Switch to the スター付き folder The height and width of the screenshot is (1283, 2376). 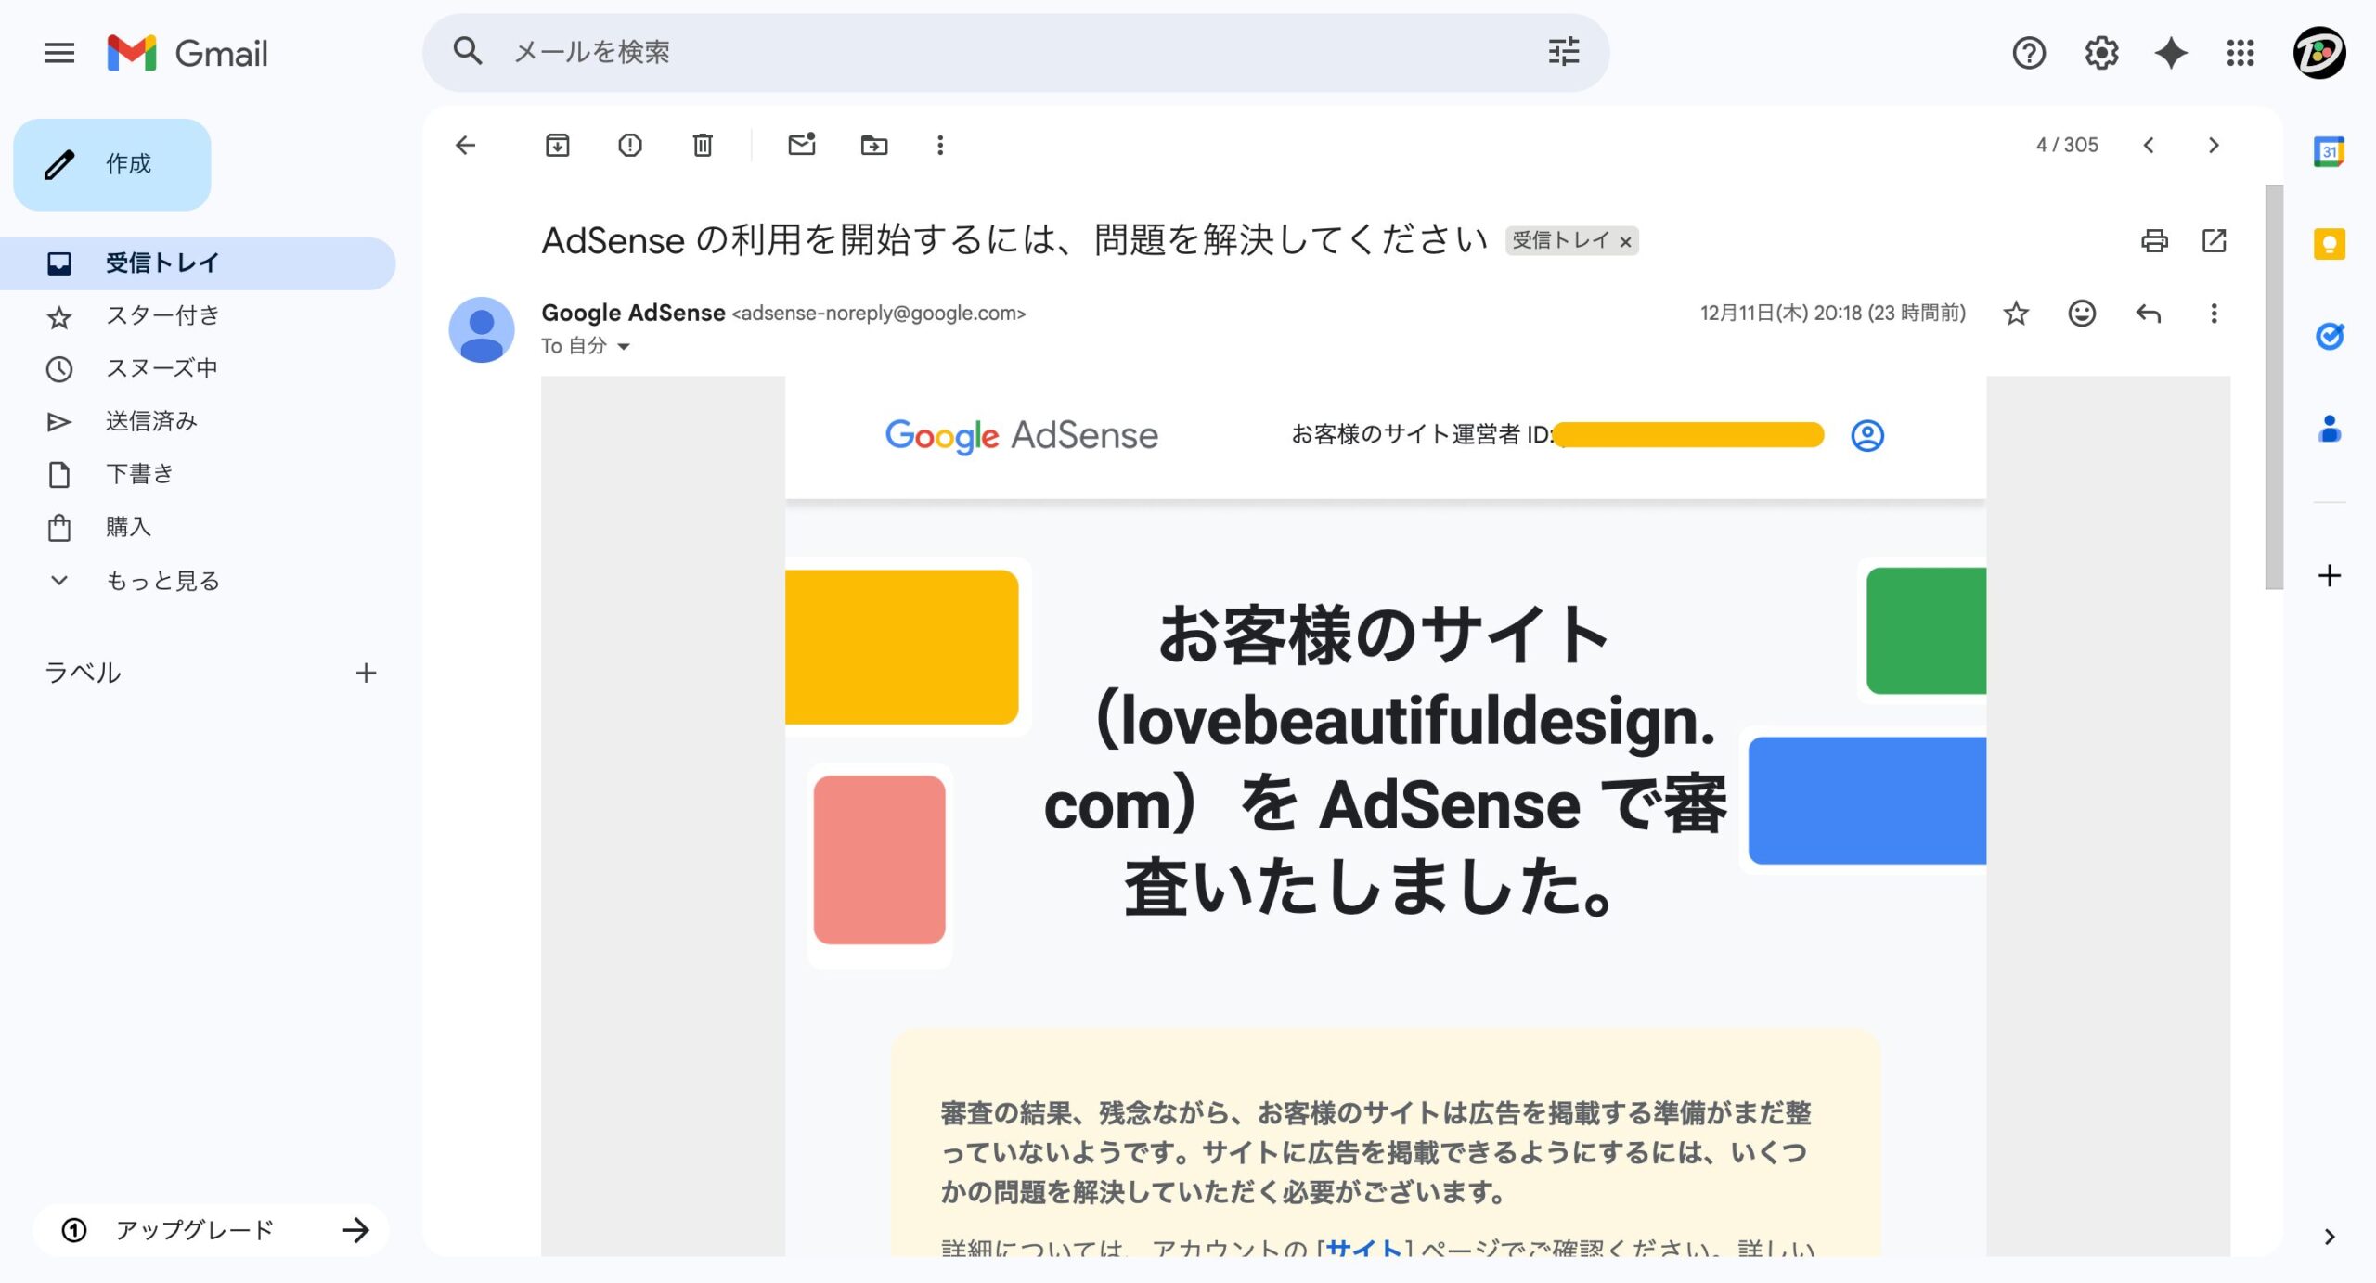162,315
